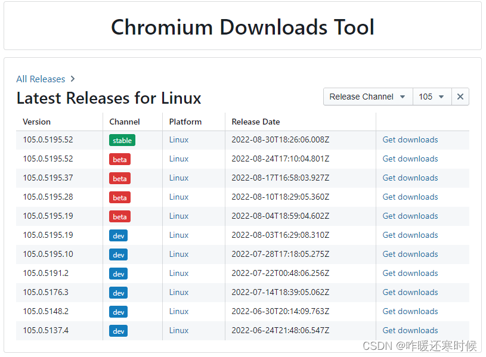Image resolution: width=486 pixels, height=357 pixels.
Task: Click the dev badge for 105.0.5195.10
Action: 119,254
